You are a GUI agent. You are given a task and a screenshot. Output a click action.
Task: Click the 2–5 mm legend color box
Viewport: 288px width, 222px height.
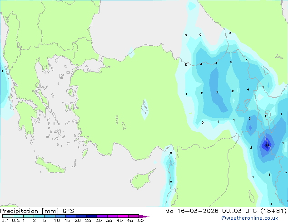39,216
